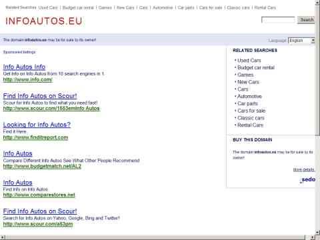This screenshot has width=320, height=240.
Task: Select 'New Cars' in sidebar list
Action: [x=248, y=82]
